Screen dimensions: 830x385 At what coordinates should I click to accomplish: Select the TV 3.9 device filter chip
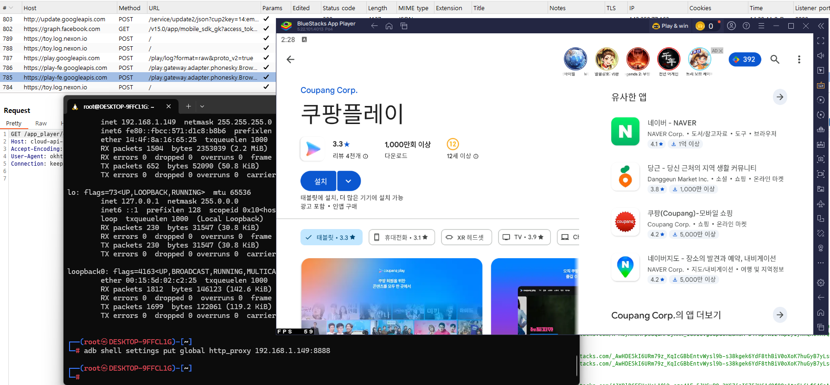524,237
